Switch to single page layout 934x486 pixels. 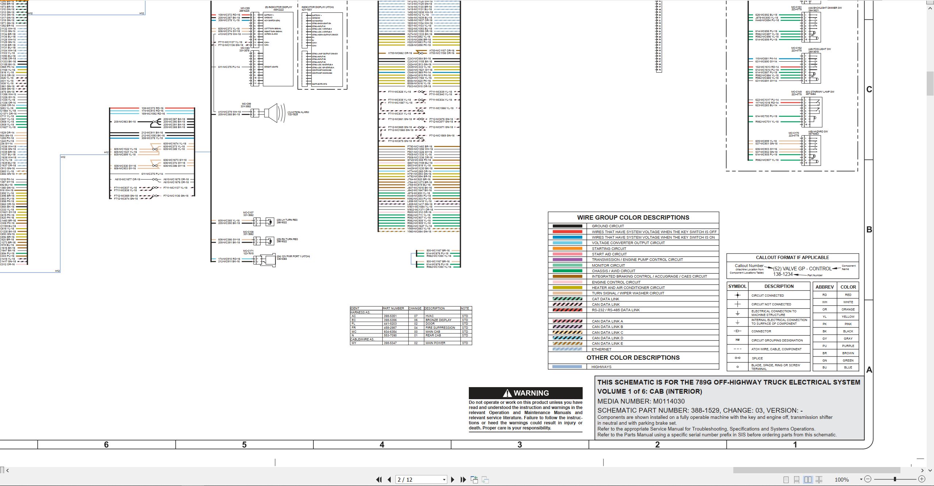(x=786, y=479)
